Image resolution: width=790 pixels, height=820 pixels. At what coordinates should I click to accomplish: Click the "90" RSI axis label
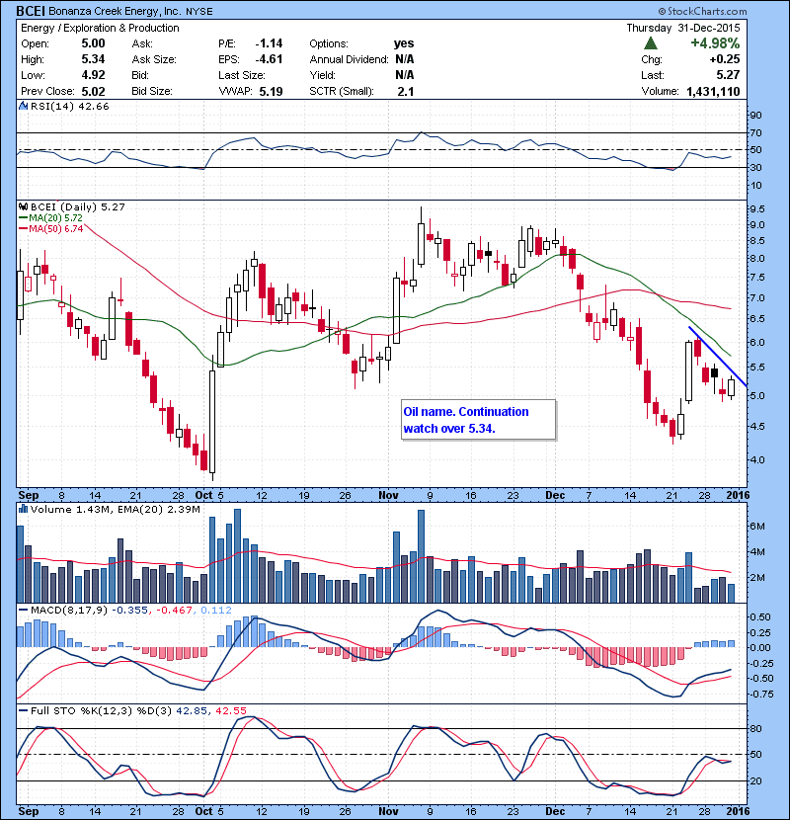tap(756, 115)
